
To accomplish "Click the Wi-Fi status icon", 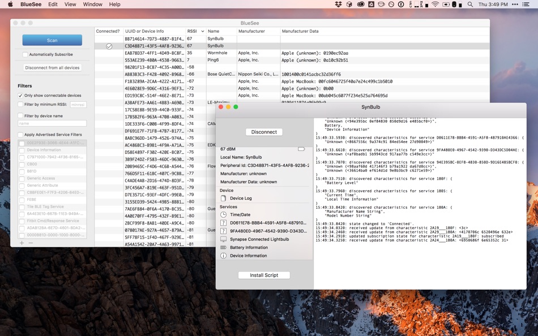I will coord(435,5).
